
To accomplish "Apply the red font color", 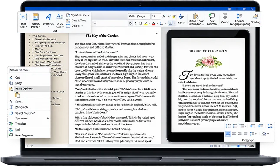I will [154, 23].
